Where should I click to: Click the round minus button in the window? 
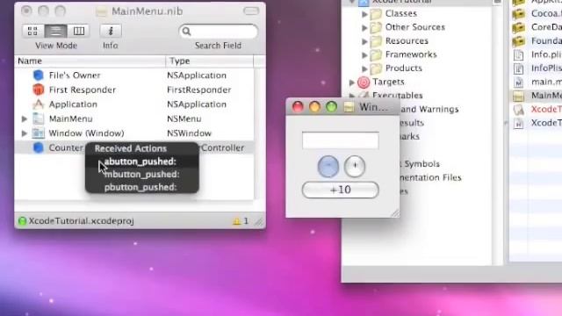click(x=328, y=166)
